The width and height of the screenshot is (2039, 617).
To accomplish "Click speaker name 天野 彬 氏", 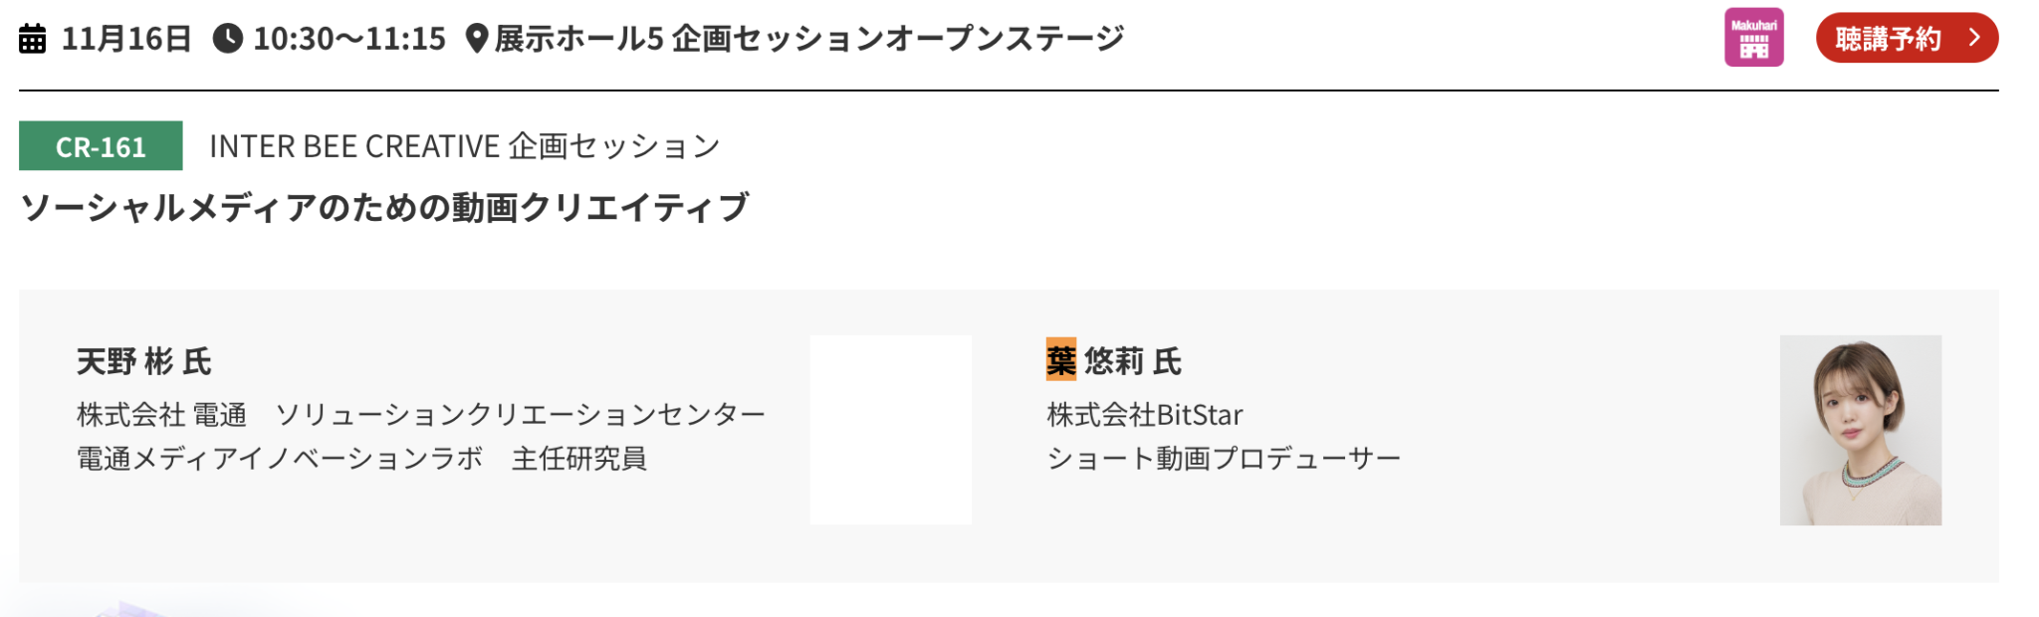I will pos(144,361).
